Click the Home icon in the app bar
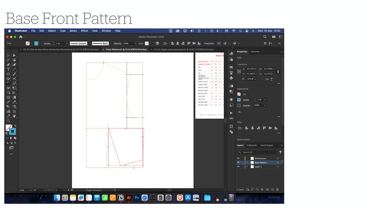The height and width of the screenshot is (210, 373). coord(20,37)
